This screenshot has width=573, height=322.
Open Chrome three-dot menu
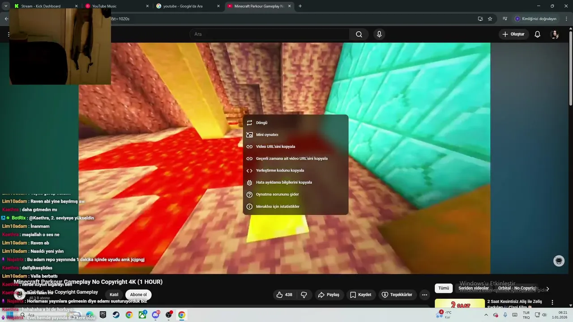[x=567, y=19]
